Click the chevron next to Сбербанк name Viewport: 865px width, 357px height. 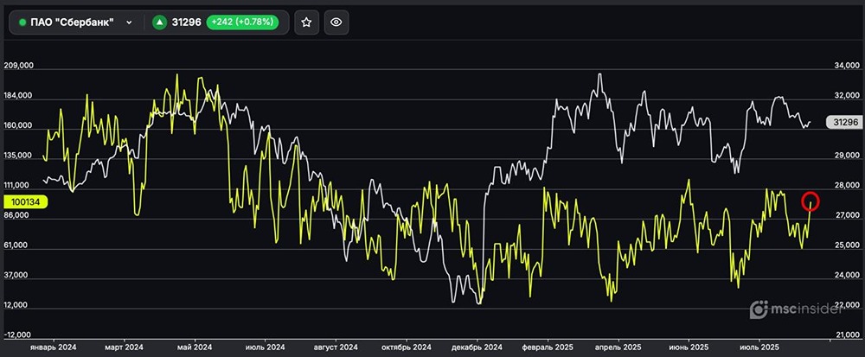pos(129,22)
